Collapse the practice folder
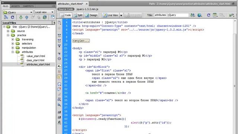The image size is (238, 134). pyautogui.click(x=8, y=35)
